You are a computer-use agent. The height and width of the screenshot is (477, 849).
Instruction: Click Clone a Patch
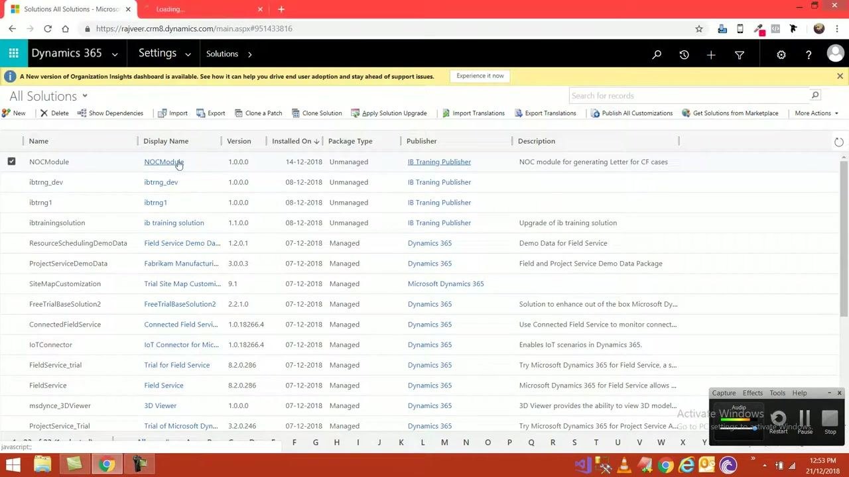258,113
